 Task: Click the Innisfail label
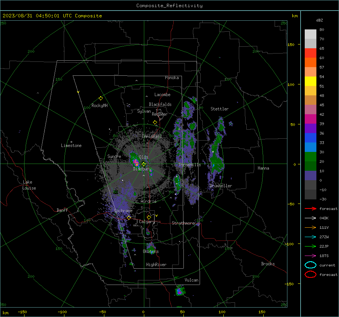pos(152,136)
